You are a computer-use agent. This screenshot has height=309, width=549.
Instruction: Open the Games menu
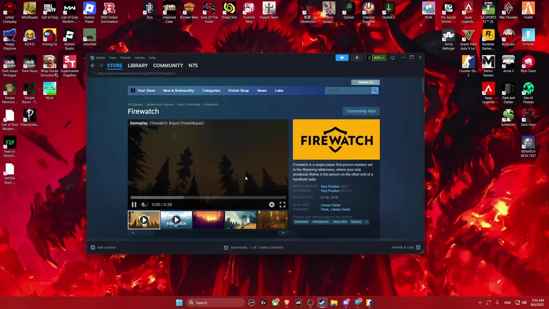pyautogui.click(x=140, y=58)
